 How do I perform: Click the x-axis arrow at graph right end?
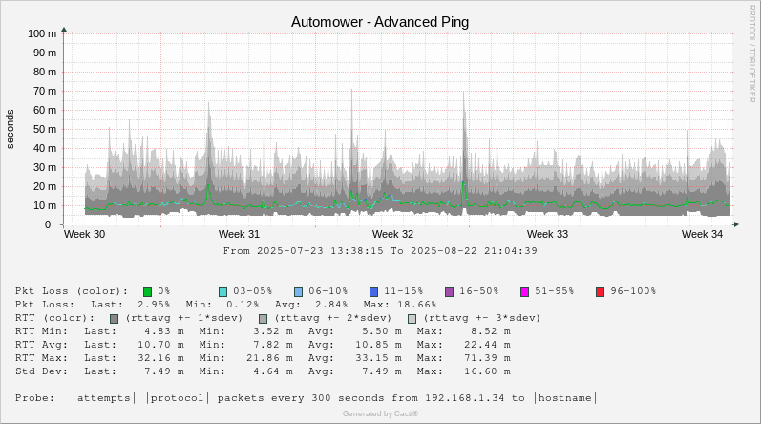click(736, 224)
